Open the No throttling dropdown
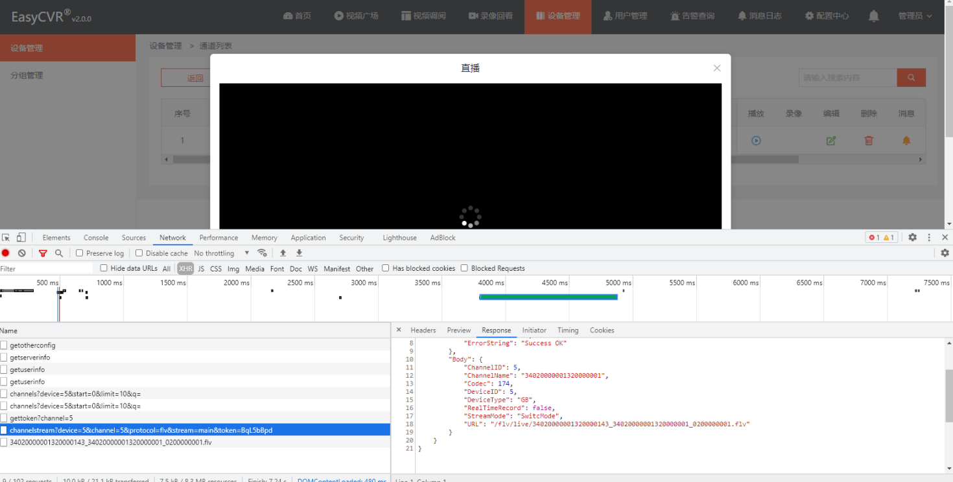953x482 pixels. (221, 253)
